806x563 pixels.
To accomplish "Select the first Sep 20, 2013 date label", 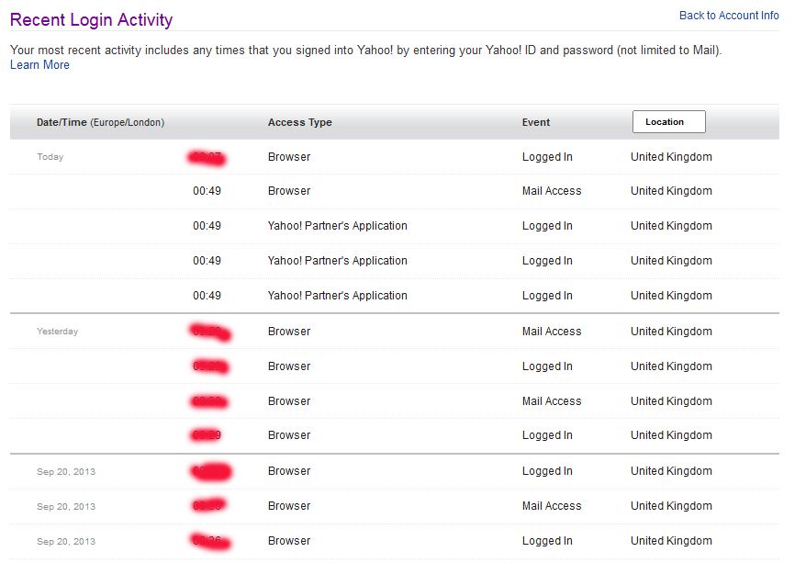I will pyautogui.click(x=66, y=471).
